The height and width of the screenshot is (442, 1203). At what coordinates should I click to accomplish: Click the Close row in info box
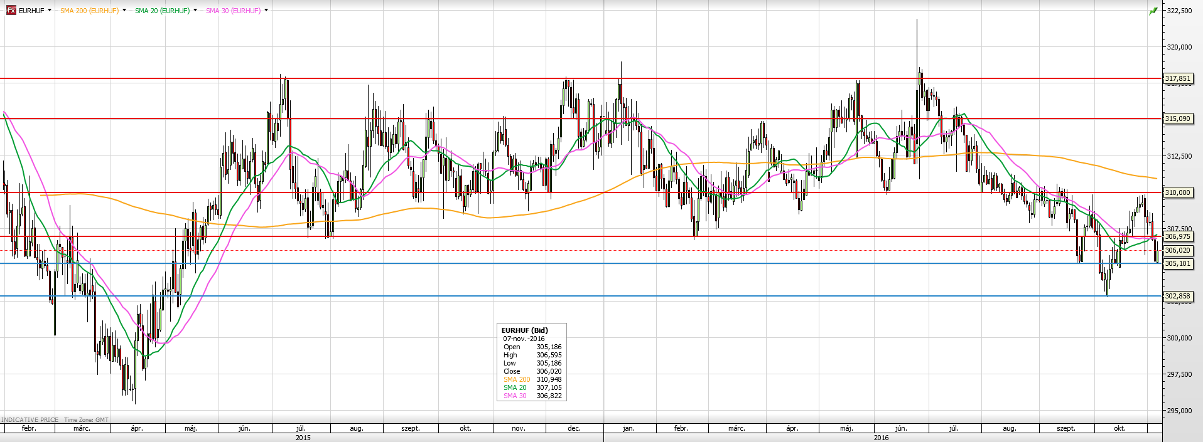click(532, 371)
